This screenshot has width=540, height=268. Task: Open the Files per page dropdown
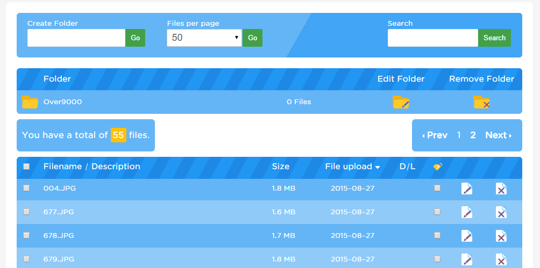204,38
